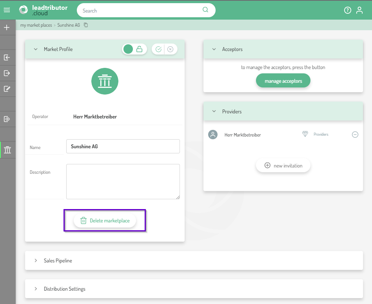Remove Herr Marktbetreiber from Providers

[x=355, y=135]
